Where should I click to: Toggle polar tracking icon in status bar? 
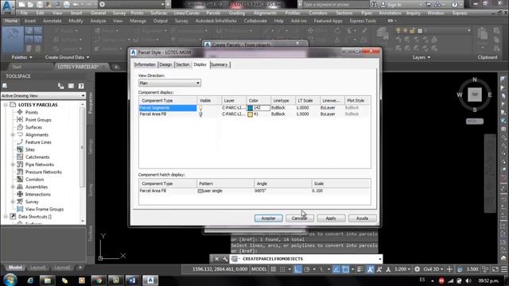click(x=307, y=269)
